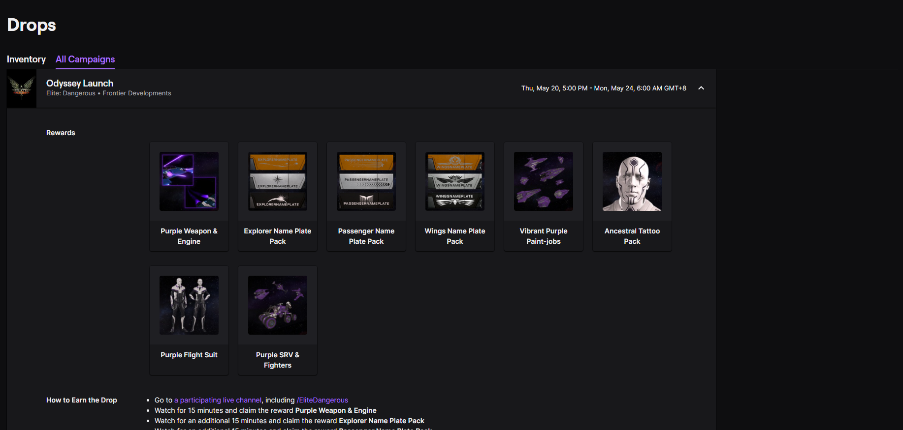The image size is (903, 430).
Task: Open the Passenger Name Plate Pack image
Action: click(366, 181)
